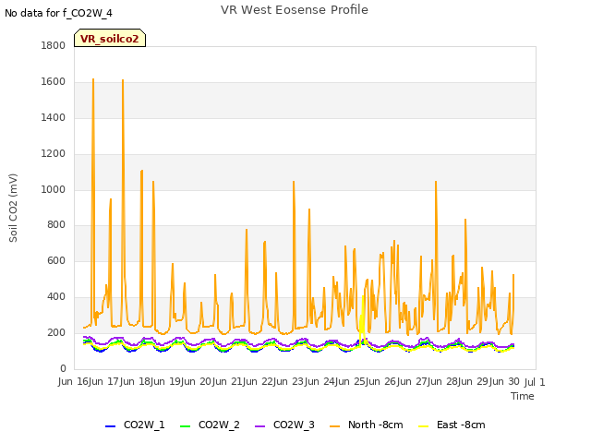
Task: Click the 1600 y-axis tick label
Action: tap(54, 81)
